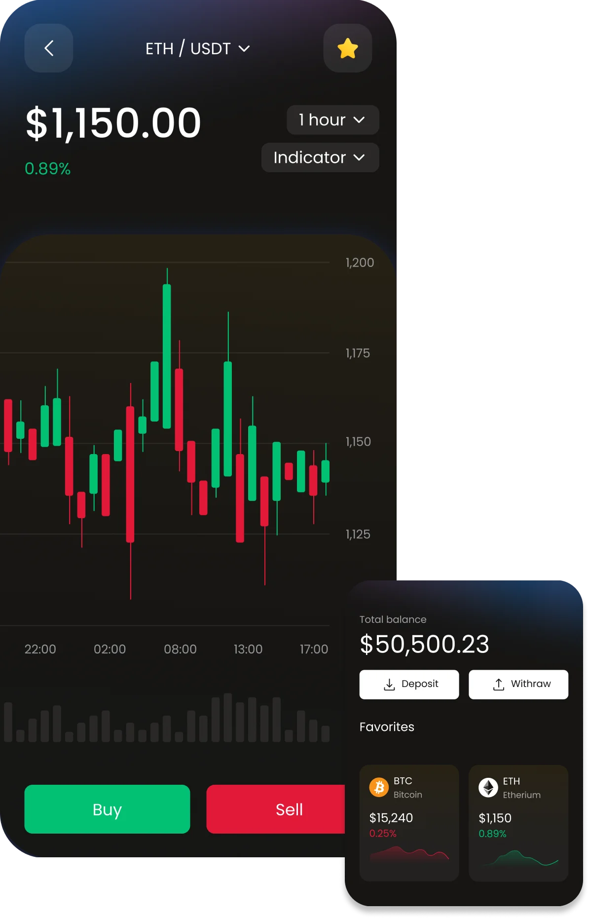This screenshot has width=589, height=918.
Task: Click the $50,500.23 total balance amount
Action: coord(425,644)
